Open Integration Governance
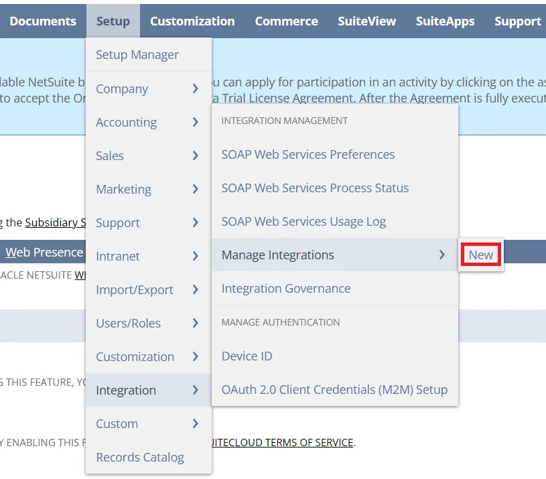 pos(334,288)
